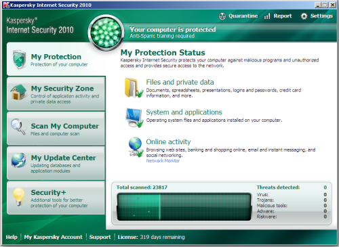Go to My Kaspersky Account
The image size is (339, 247).
54,237
